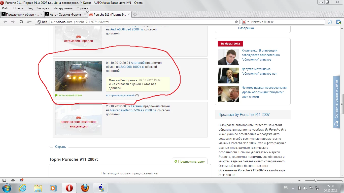Image resolution: width=344 pixels, height=193 pixels.
Task: Click the Yandex search engine logo
Action: 244,22
